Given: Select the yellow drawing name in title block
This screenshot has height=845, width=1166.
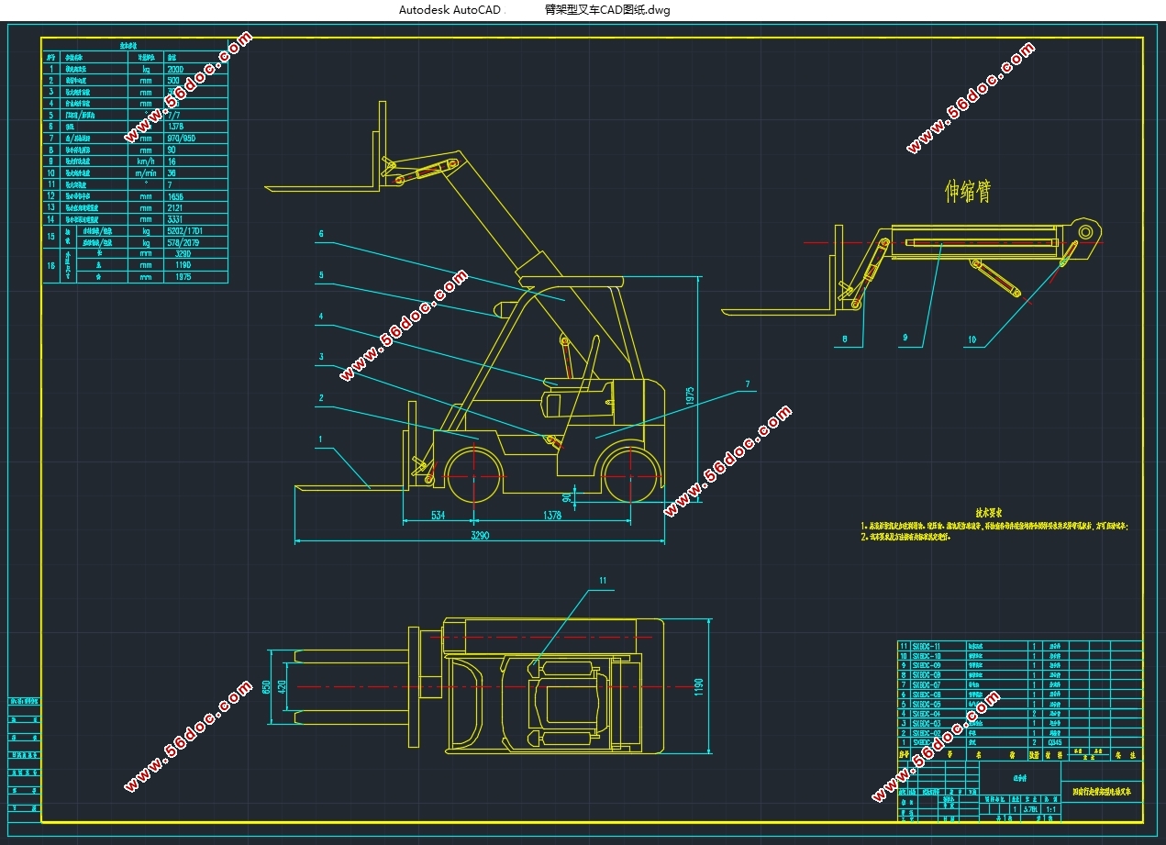Looking at the screenshot, I should tap(1102, 791).
